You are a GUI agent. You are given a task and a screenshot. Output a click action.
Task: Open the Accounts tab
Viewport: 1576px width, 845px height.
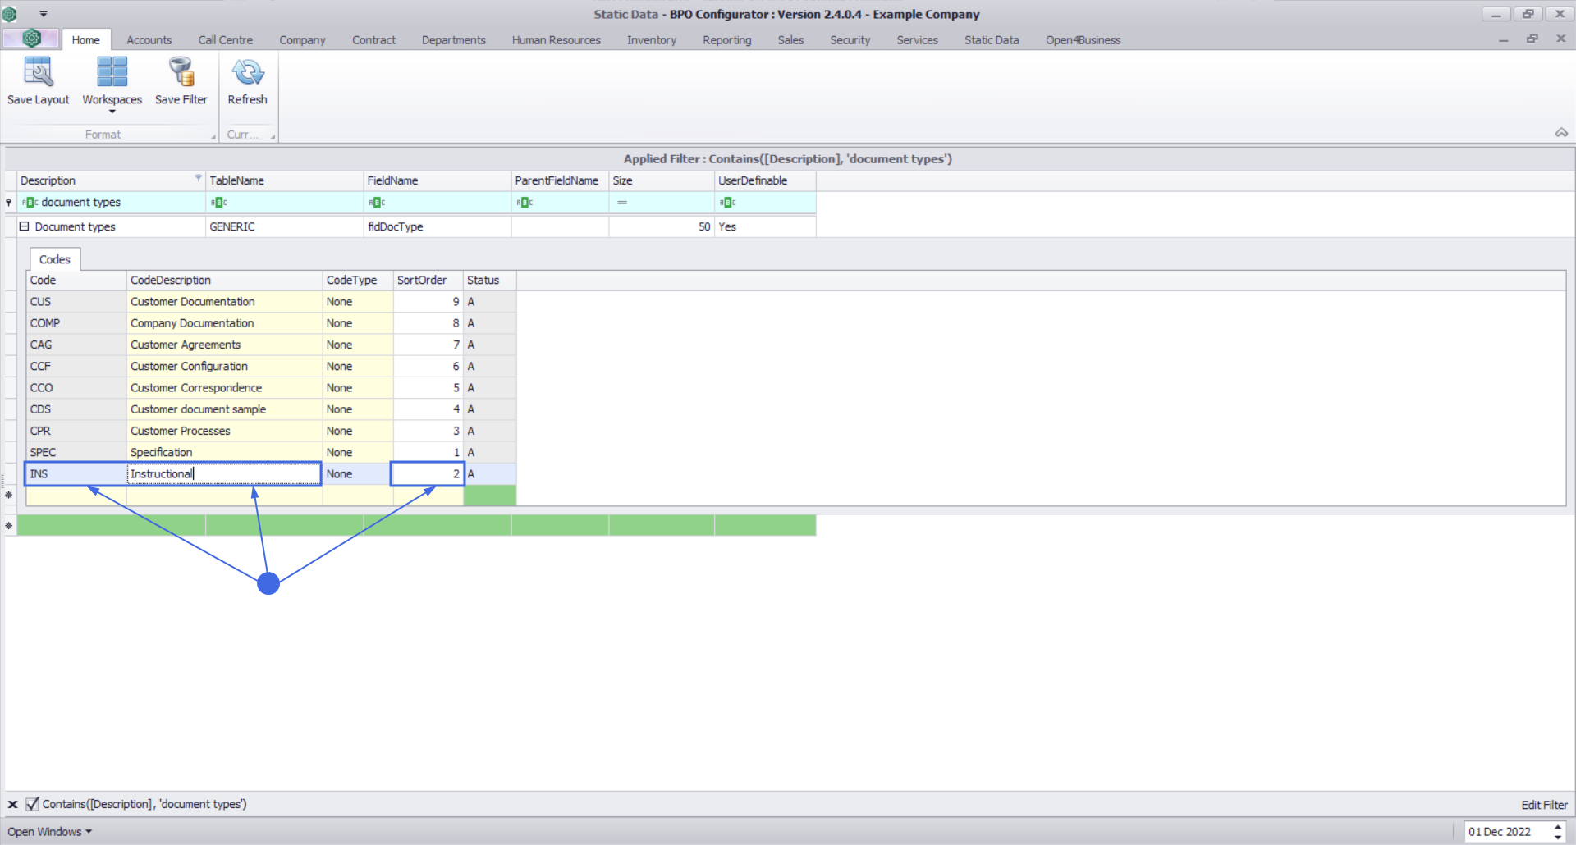(149, 39)
